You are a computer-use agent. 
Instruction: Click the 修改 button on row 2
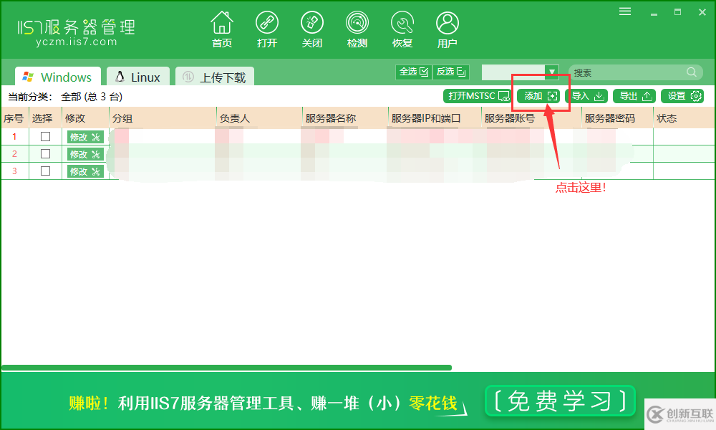pyautogui.click(x=84, y=153)
